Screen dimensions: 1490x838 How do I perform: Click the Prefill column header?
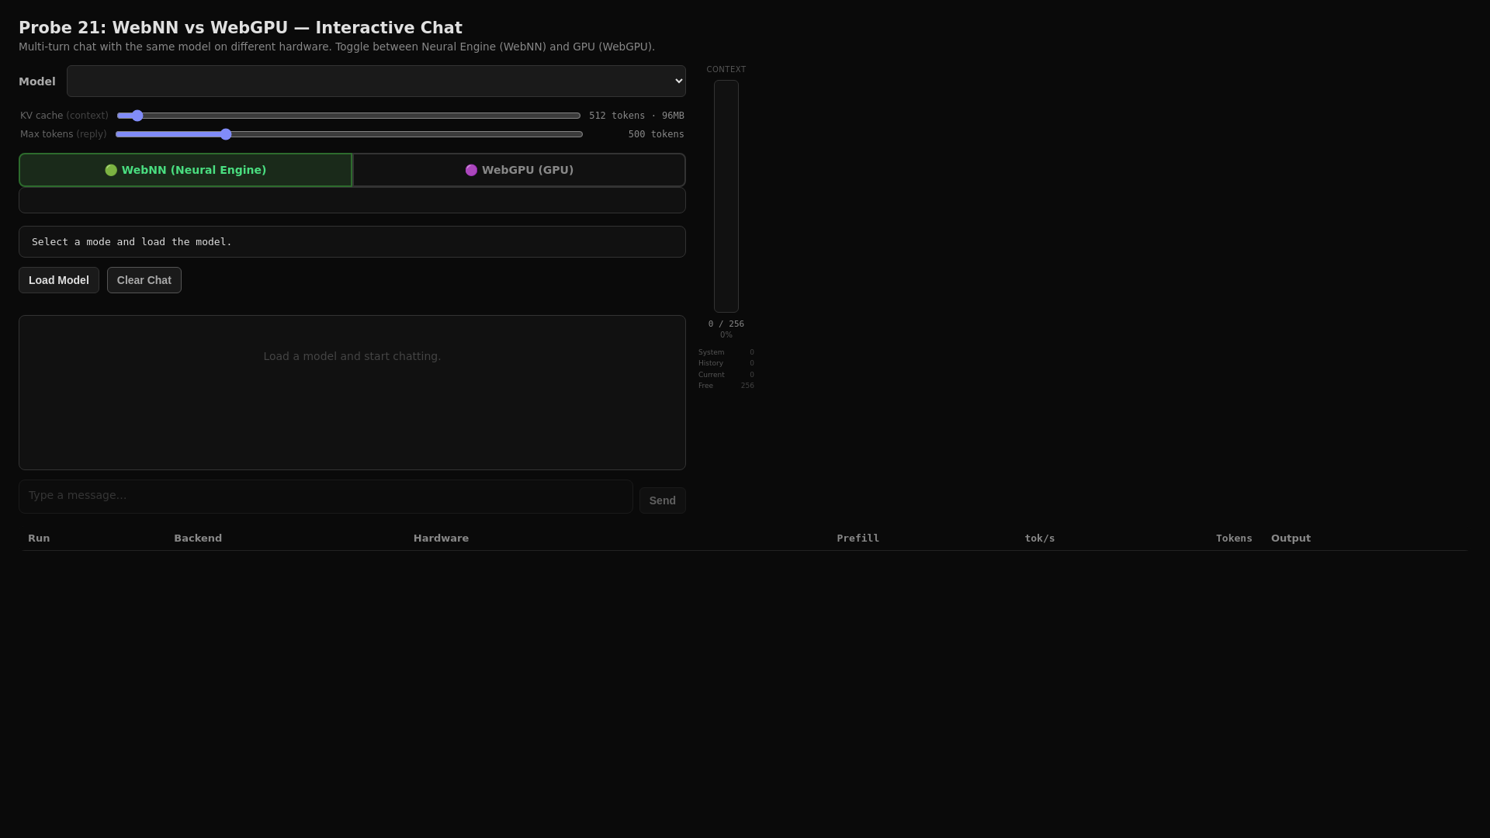[858, 538]
